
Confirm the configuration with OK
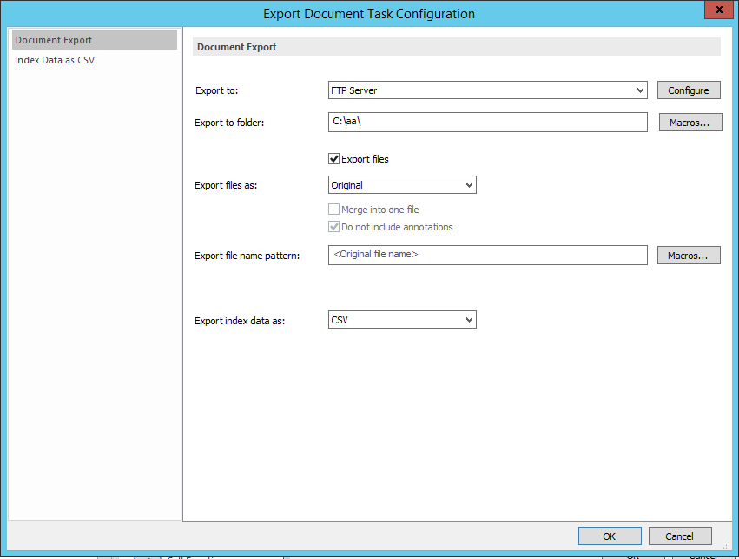point(610,536)
